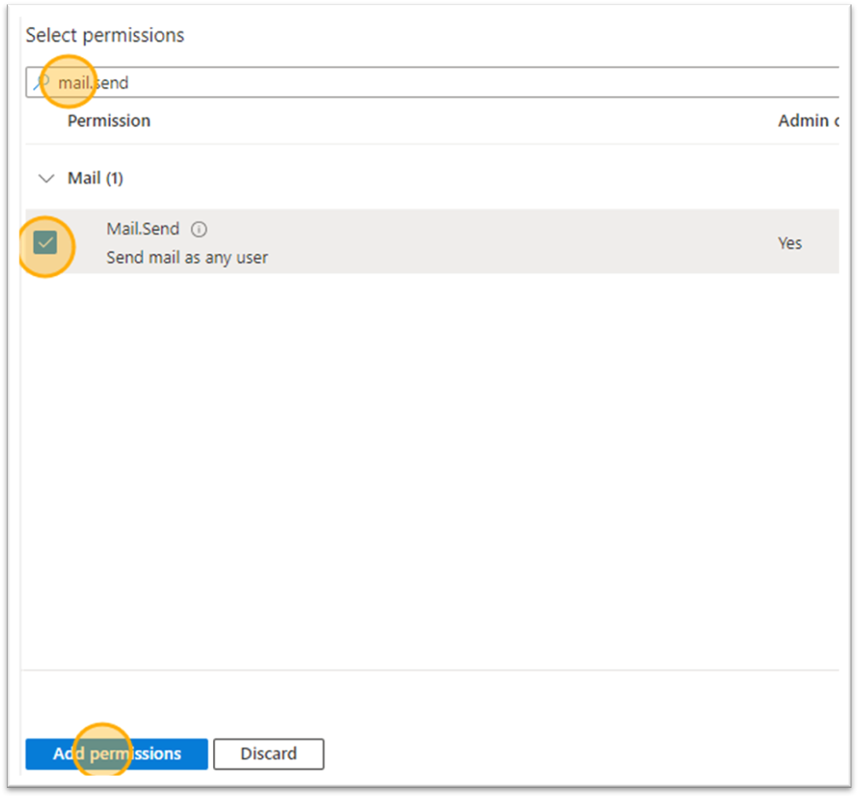Click the info icon beside Mail.Send
Image resolution: width=860 pixels, height=798 pixels.
pyautogui.click(x=199, y=229)
